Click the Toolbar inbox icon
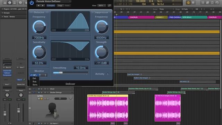The height and width of the screenshot is (125, 222). [x=15, y=2]
